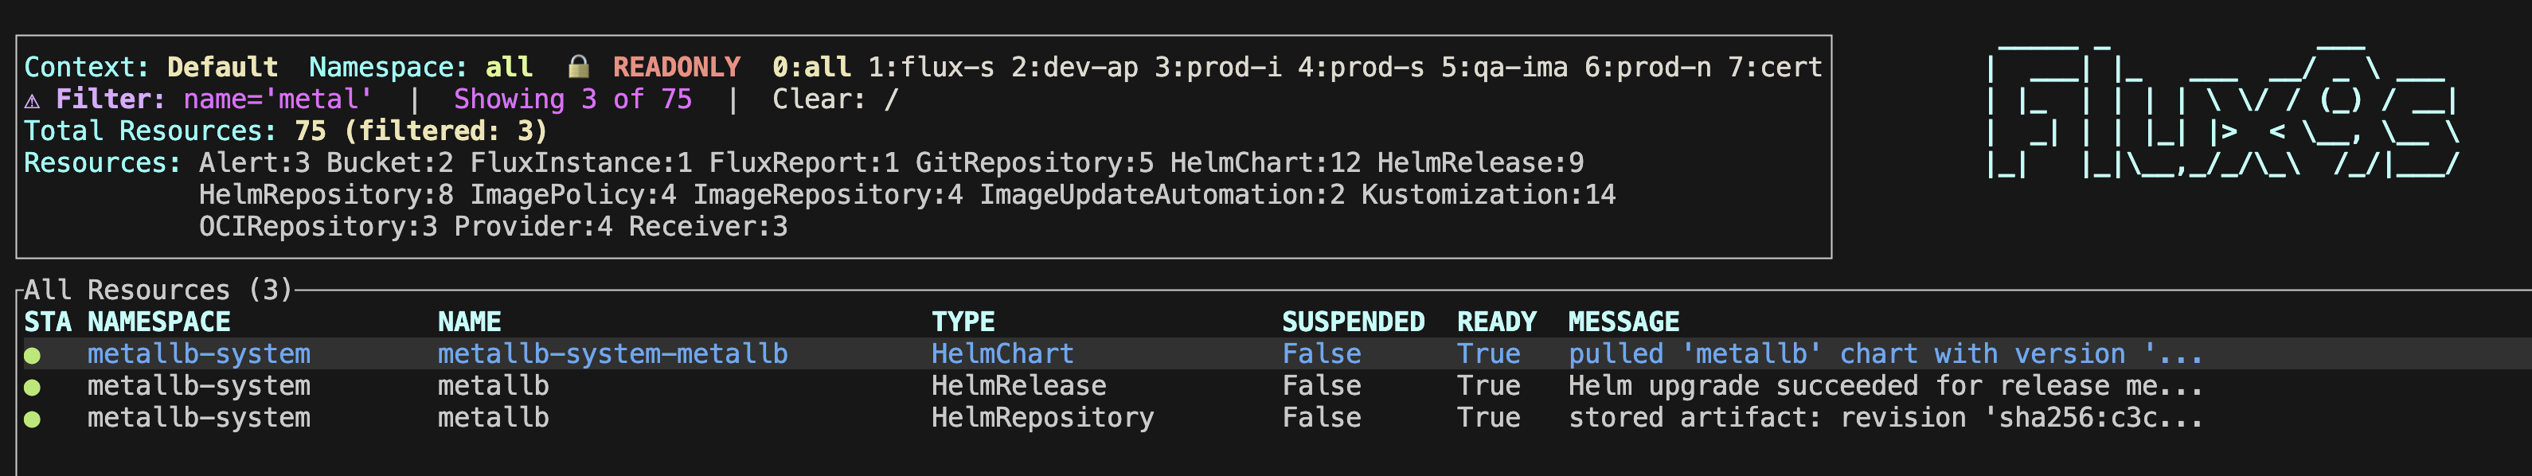This screenshot has width=2532, height=476.
Task: Click the Clear: / filter option
Action: [x=834, y=99]
